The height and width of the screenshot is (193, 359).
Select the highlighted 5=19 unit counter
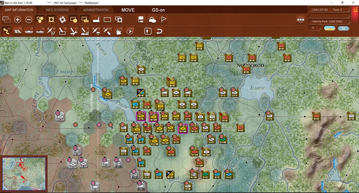pyautogui.click(x=183, y=129)
